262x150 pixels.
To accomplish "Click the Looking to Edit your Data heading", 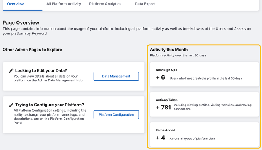I will (x=41, y=70).
